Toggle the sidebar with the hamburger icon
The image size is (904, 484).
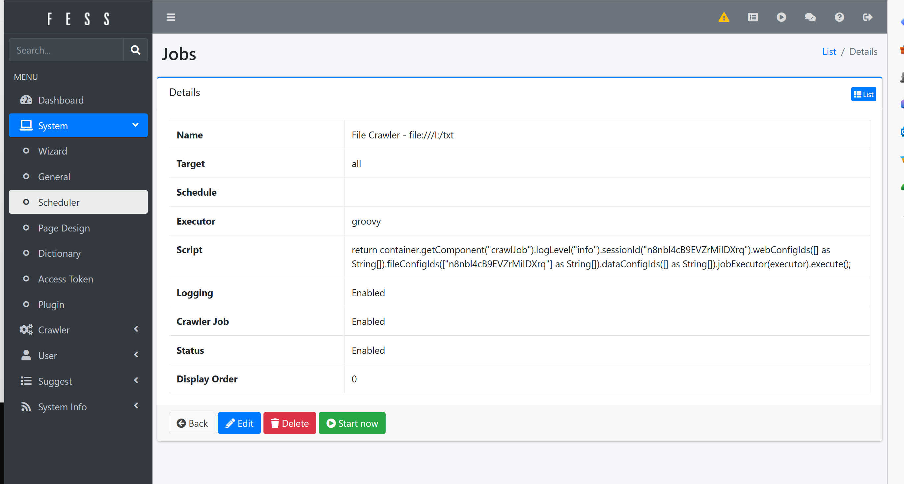(x=171, y=17)
